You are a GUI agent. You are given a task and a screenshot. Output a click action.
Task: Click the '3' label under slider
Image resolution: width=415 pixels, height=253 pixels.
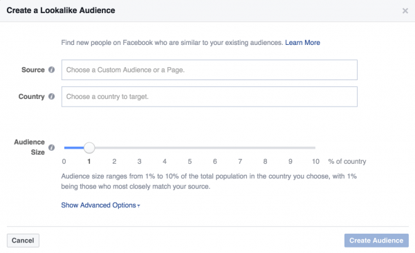pos(140,162)
